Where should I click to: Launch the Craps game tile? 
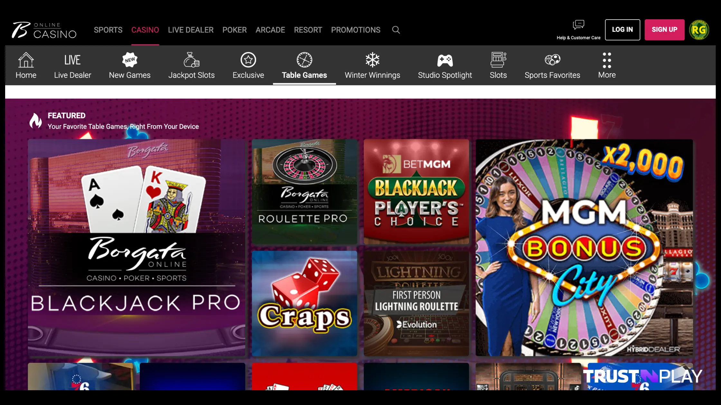click(x=304, y=303)
